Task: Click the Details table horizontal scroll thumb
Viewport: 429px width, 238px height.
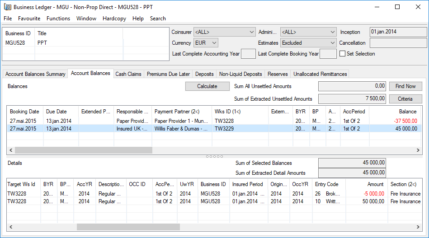Action: point(128,227)
